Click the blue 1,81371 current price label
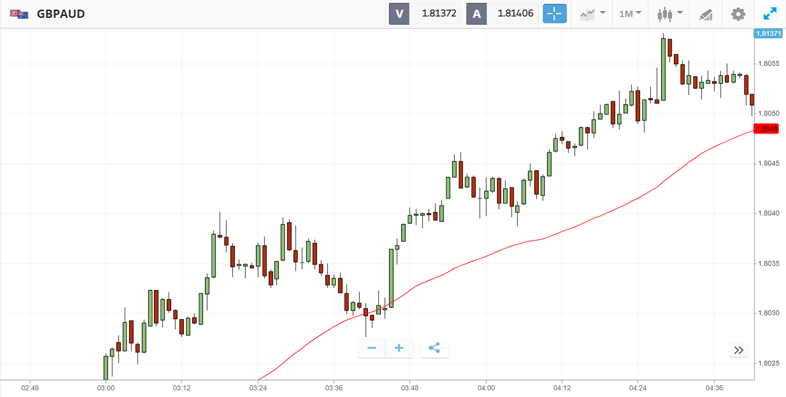The height and width of the screenshot is (397, 786). (x=768, y=33)
